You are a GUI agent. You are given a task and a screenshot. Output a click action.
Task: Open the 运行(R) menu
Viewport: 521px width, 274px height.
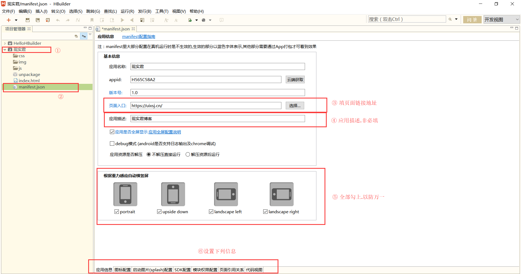tap(128, 11)
